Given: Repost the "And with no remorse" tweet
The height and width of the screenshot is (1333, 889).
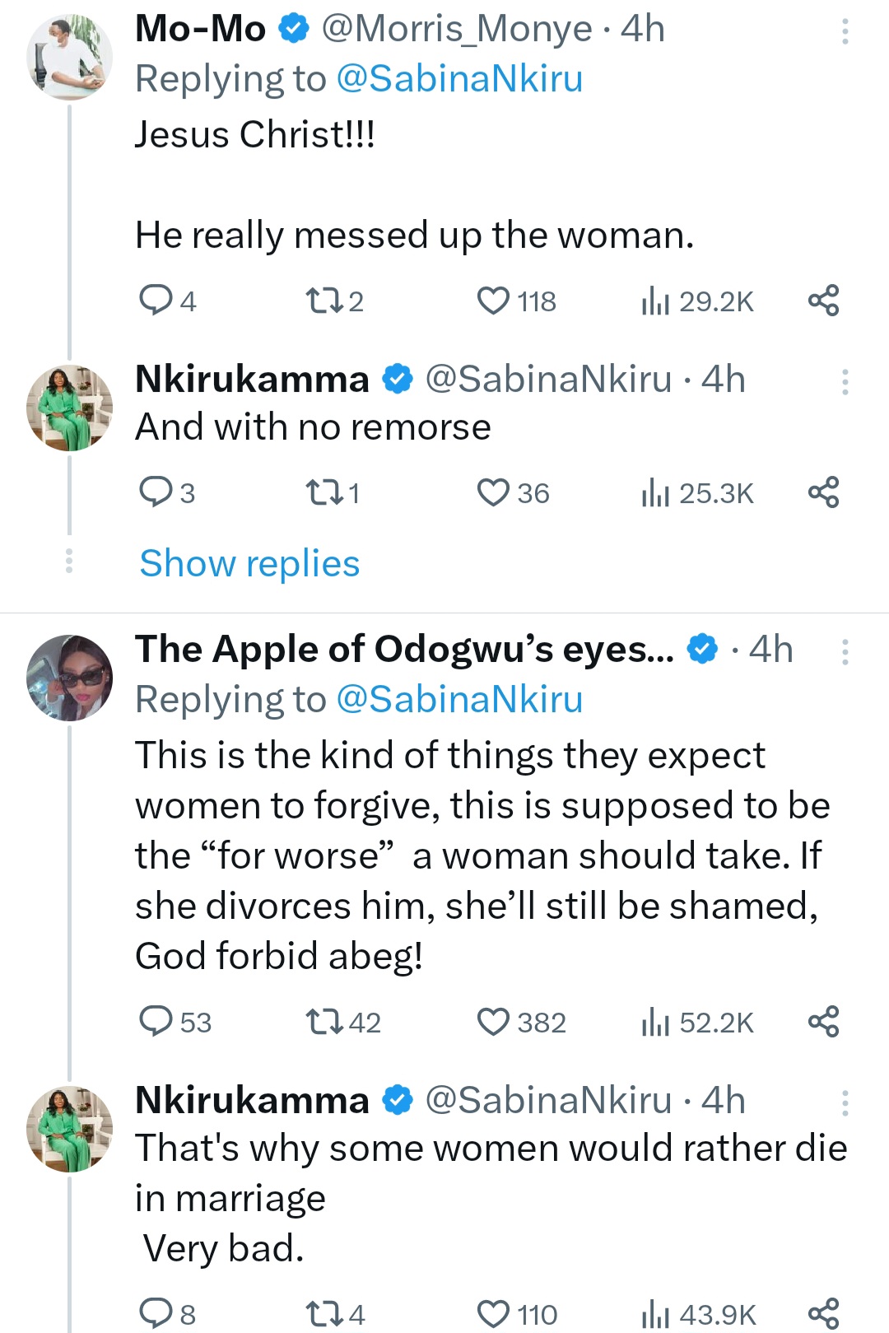Looking at the screenshot, I should [319, 492].
